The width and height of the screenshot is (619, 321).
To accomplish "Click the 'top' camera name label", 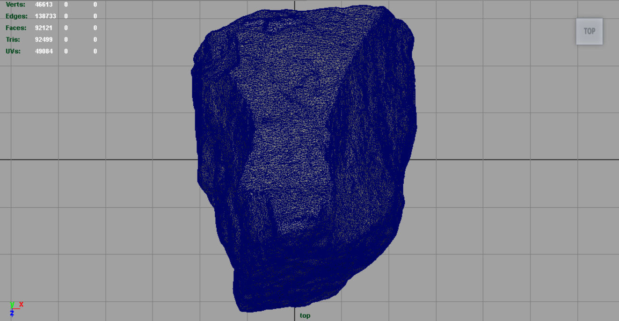I will [x=305, y=315].
